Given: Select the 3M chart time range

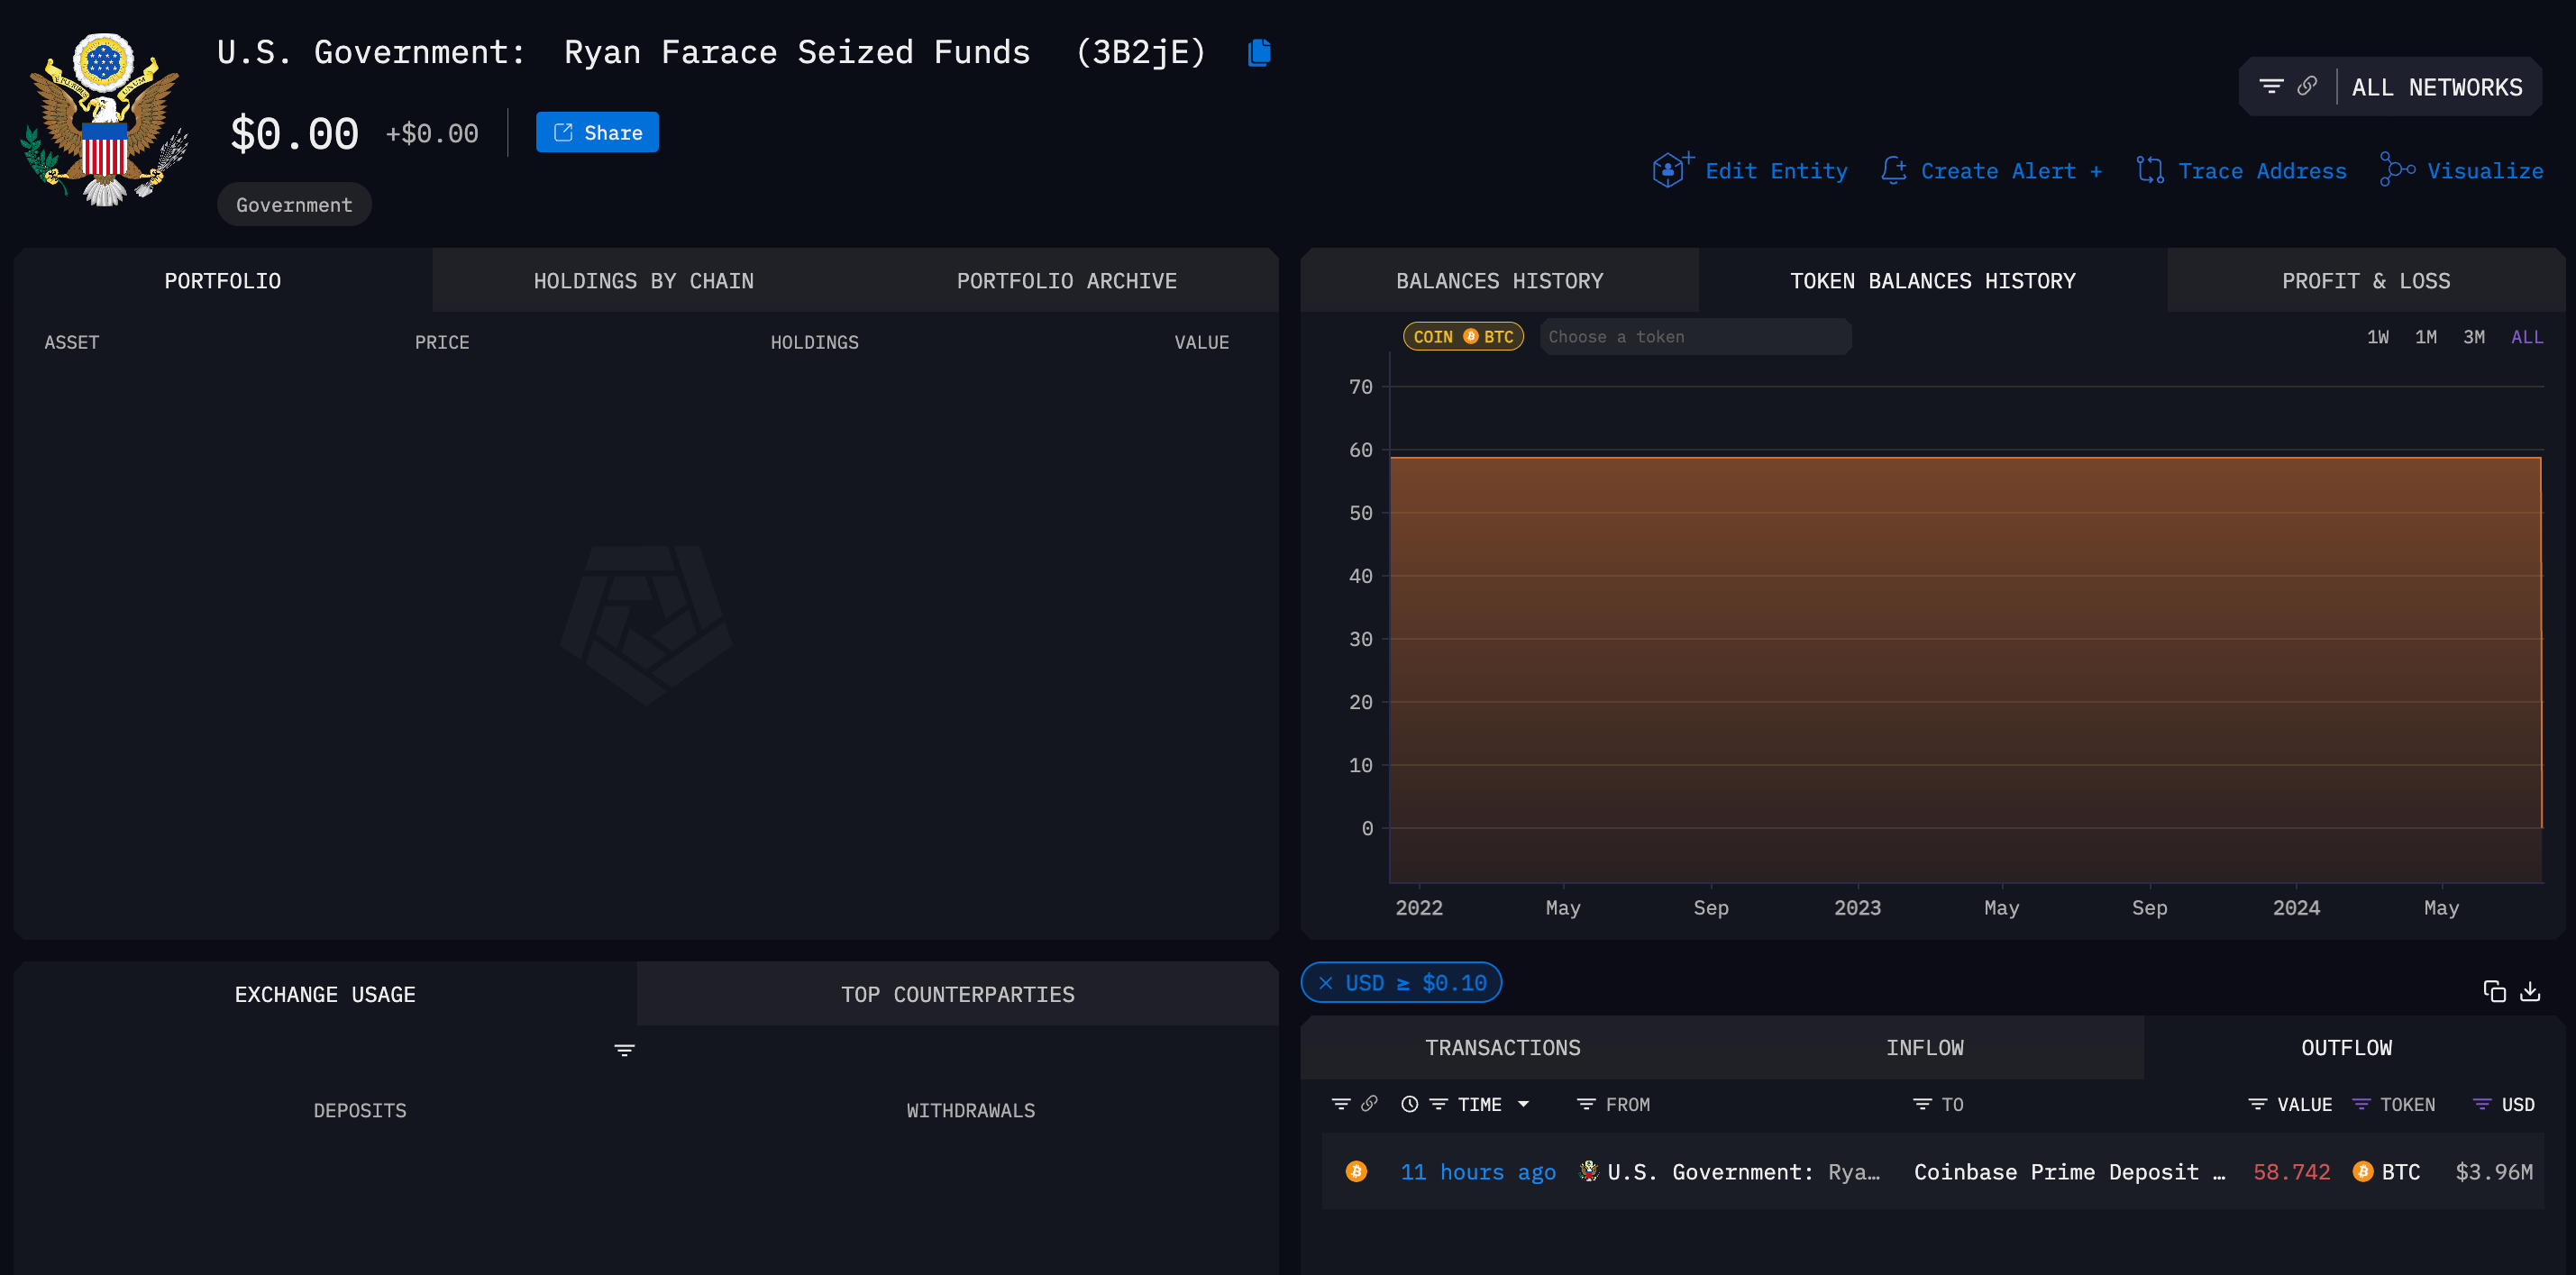Looking at the screenshot, I should click(2473, 337).
